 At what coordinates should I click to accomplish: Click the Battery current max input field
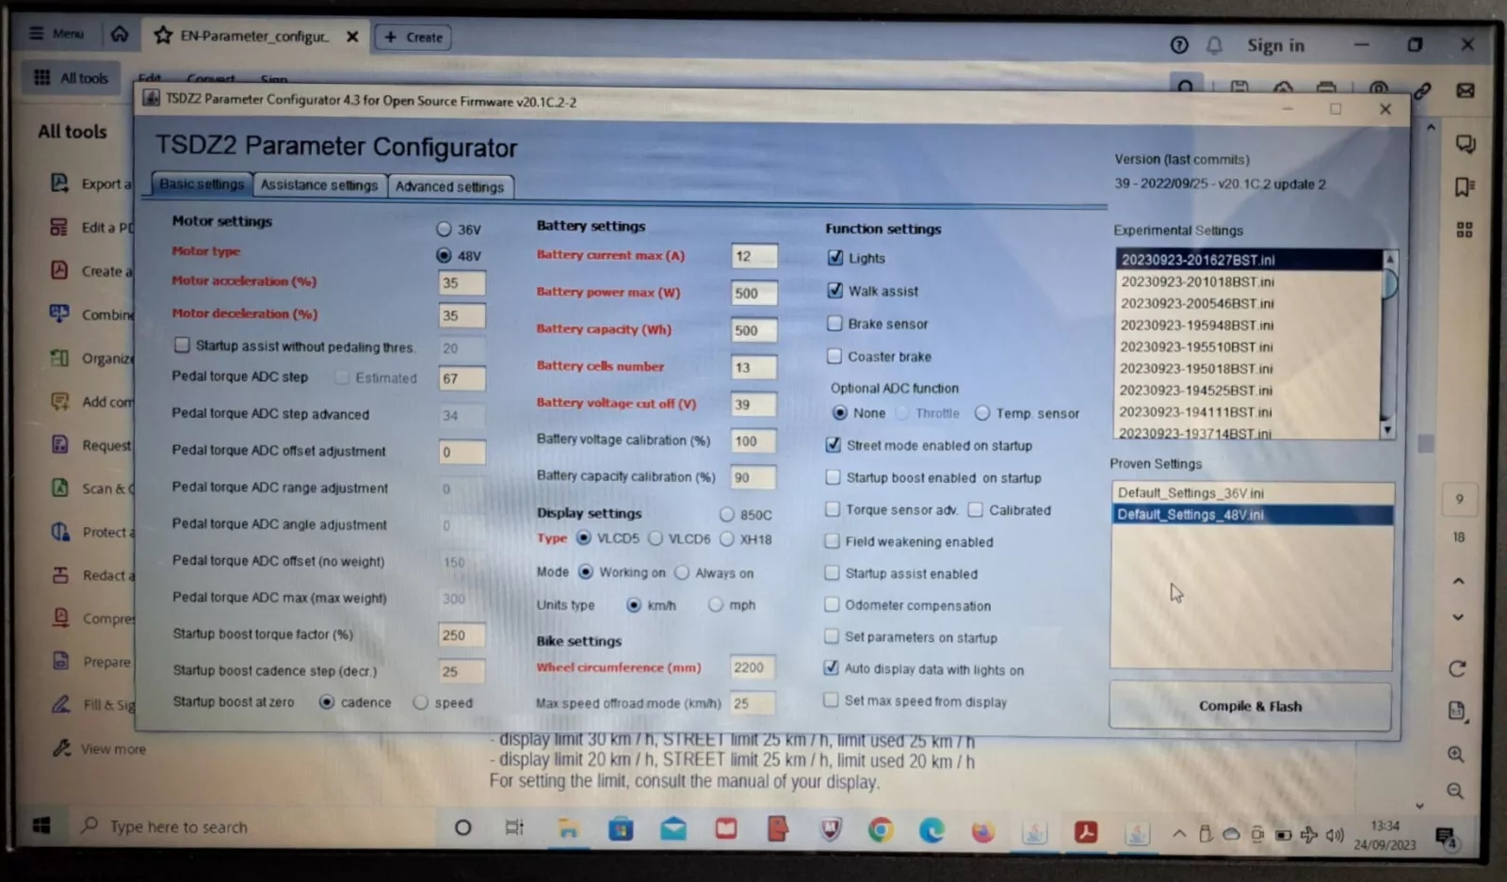[x=753, y=256]
